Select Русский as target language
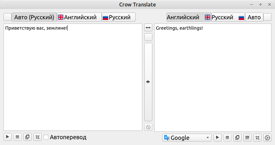 click(228, 17)
